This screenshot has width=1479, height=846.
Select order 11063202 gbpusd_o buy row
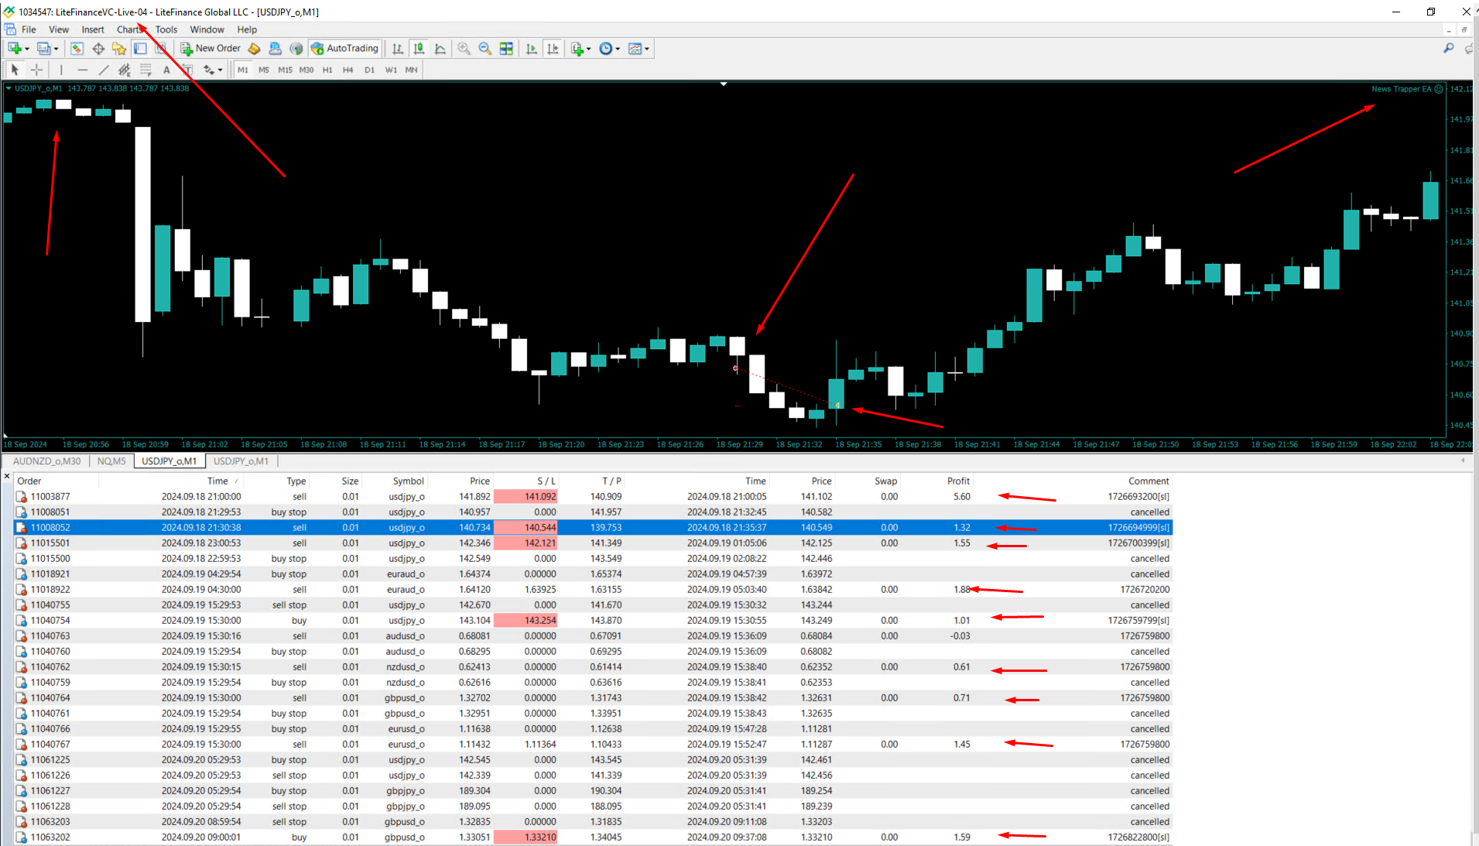pyautogui.click(x=593, y=837)
